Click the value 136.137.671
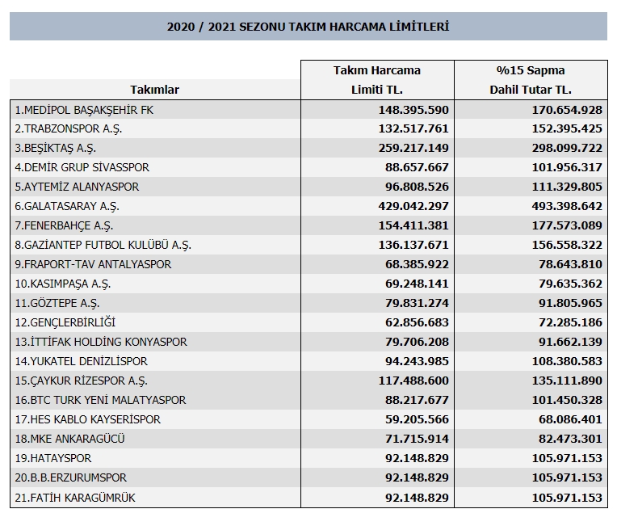The height and width of the screenshot is (530, 617). click(x=413, y=245)
